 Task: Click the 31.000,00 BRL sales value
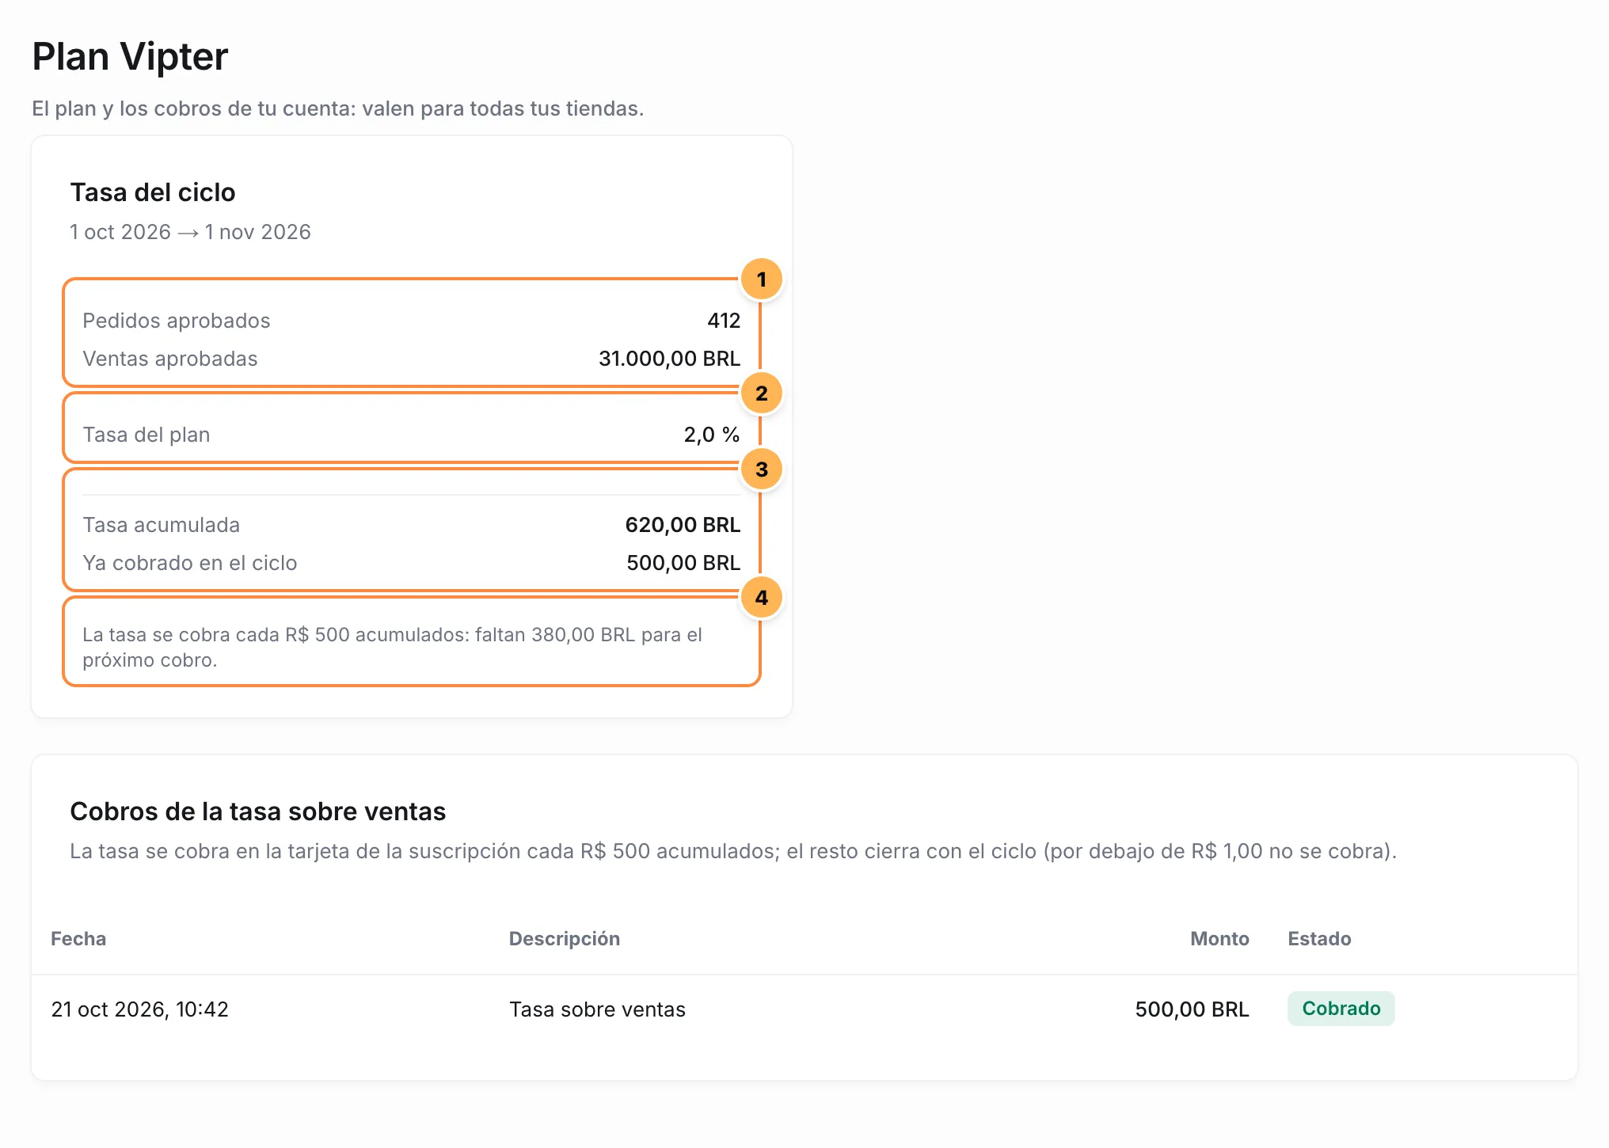point(670,359)
